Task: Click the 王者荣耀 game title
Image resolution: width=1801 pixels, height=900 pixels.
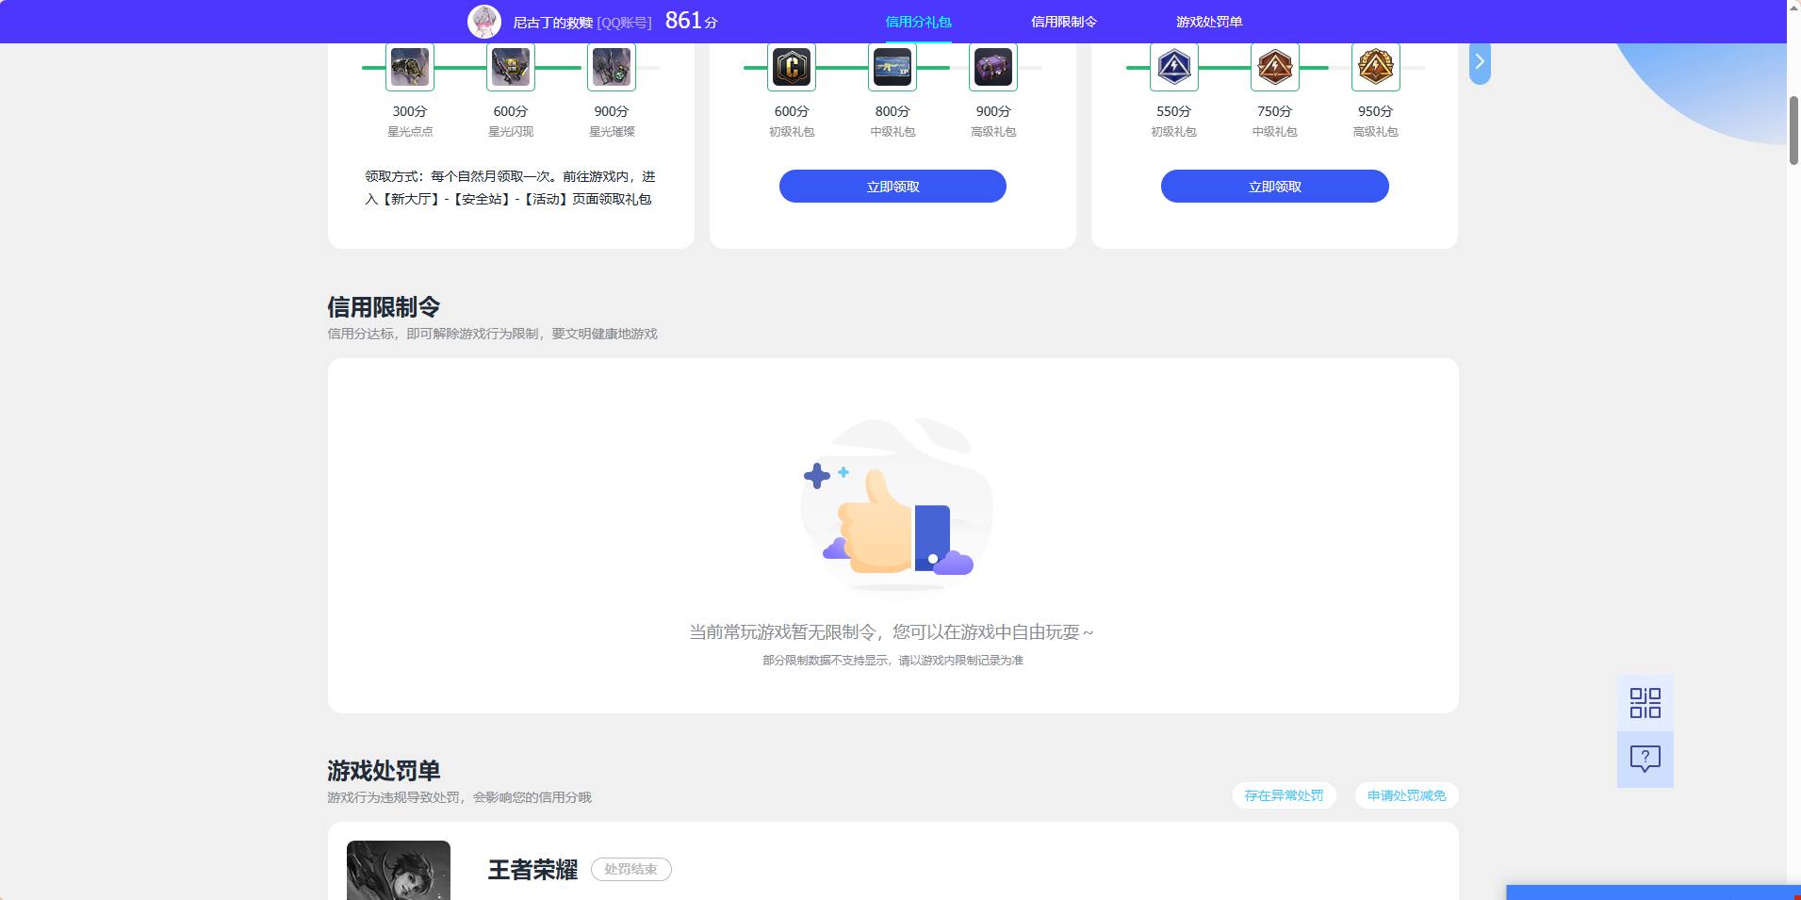Action: click(532, 869)
